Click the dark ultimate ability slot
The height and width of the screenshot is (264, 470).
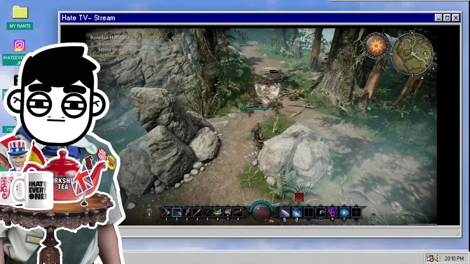click(x=356, y=212)
